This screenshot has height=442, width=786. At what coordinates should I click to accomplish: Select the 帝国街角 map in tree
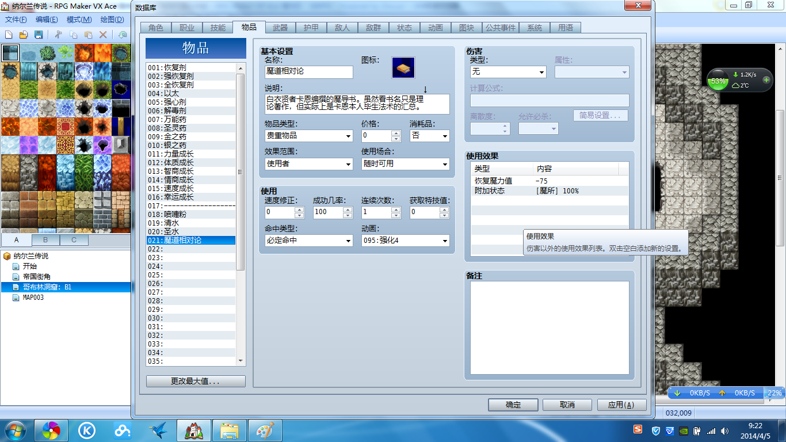point(37,277)
